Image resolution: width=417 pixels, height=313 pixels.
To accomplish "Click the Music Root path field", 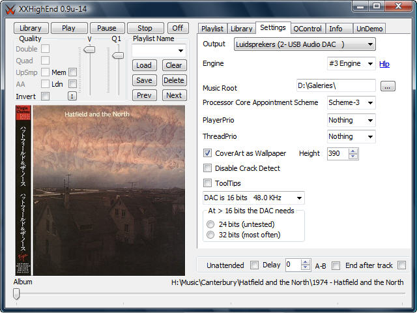I will 336,85.
